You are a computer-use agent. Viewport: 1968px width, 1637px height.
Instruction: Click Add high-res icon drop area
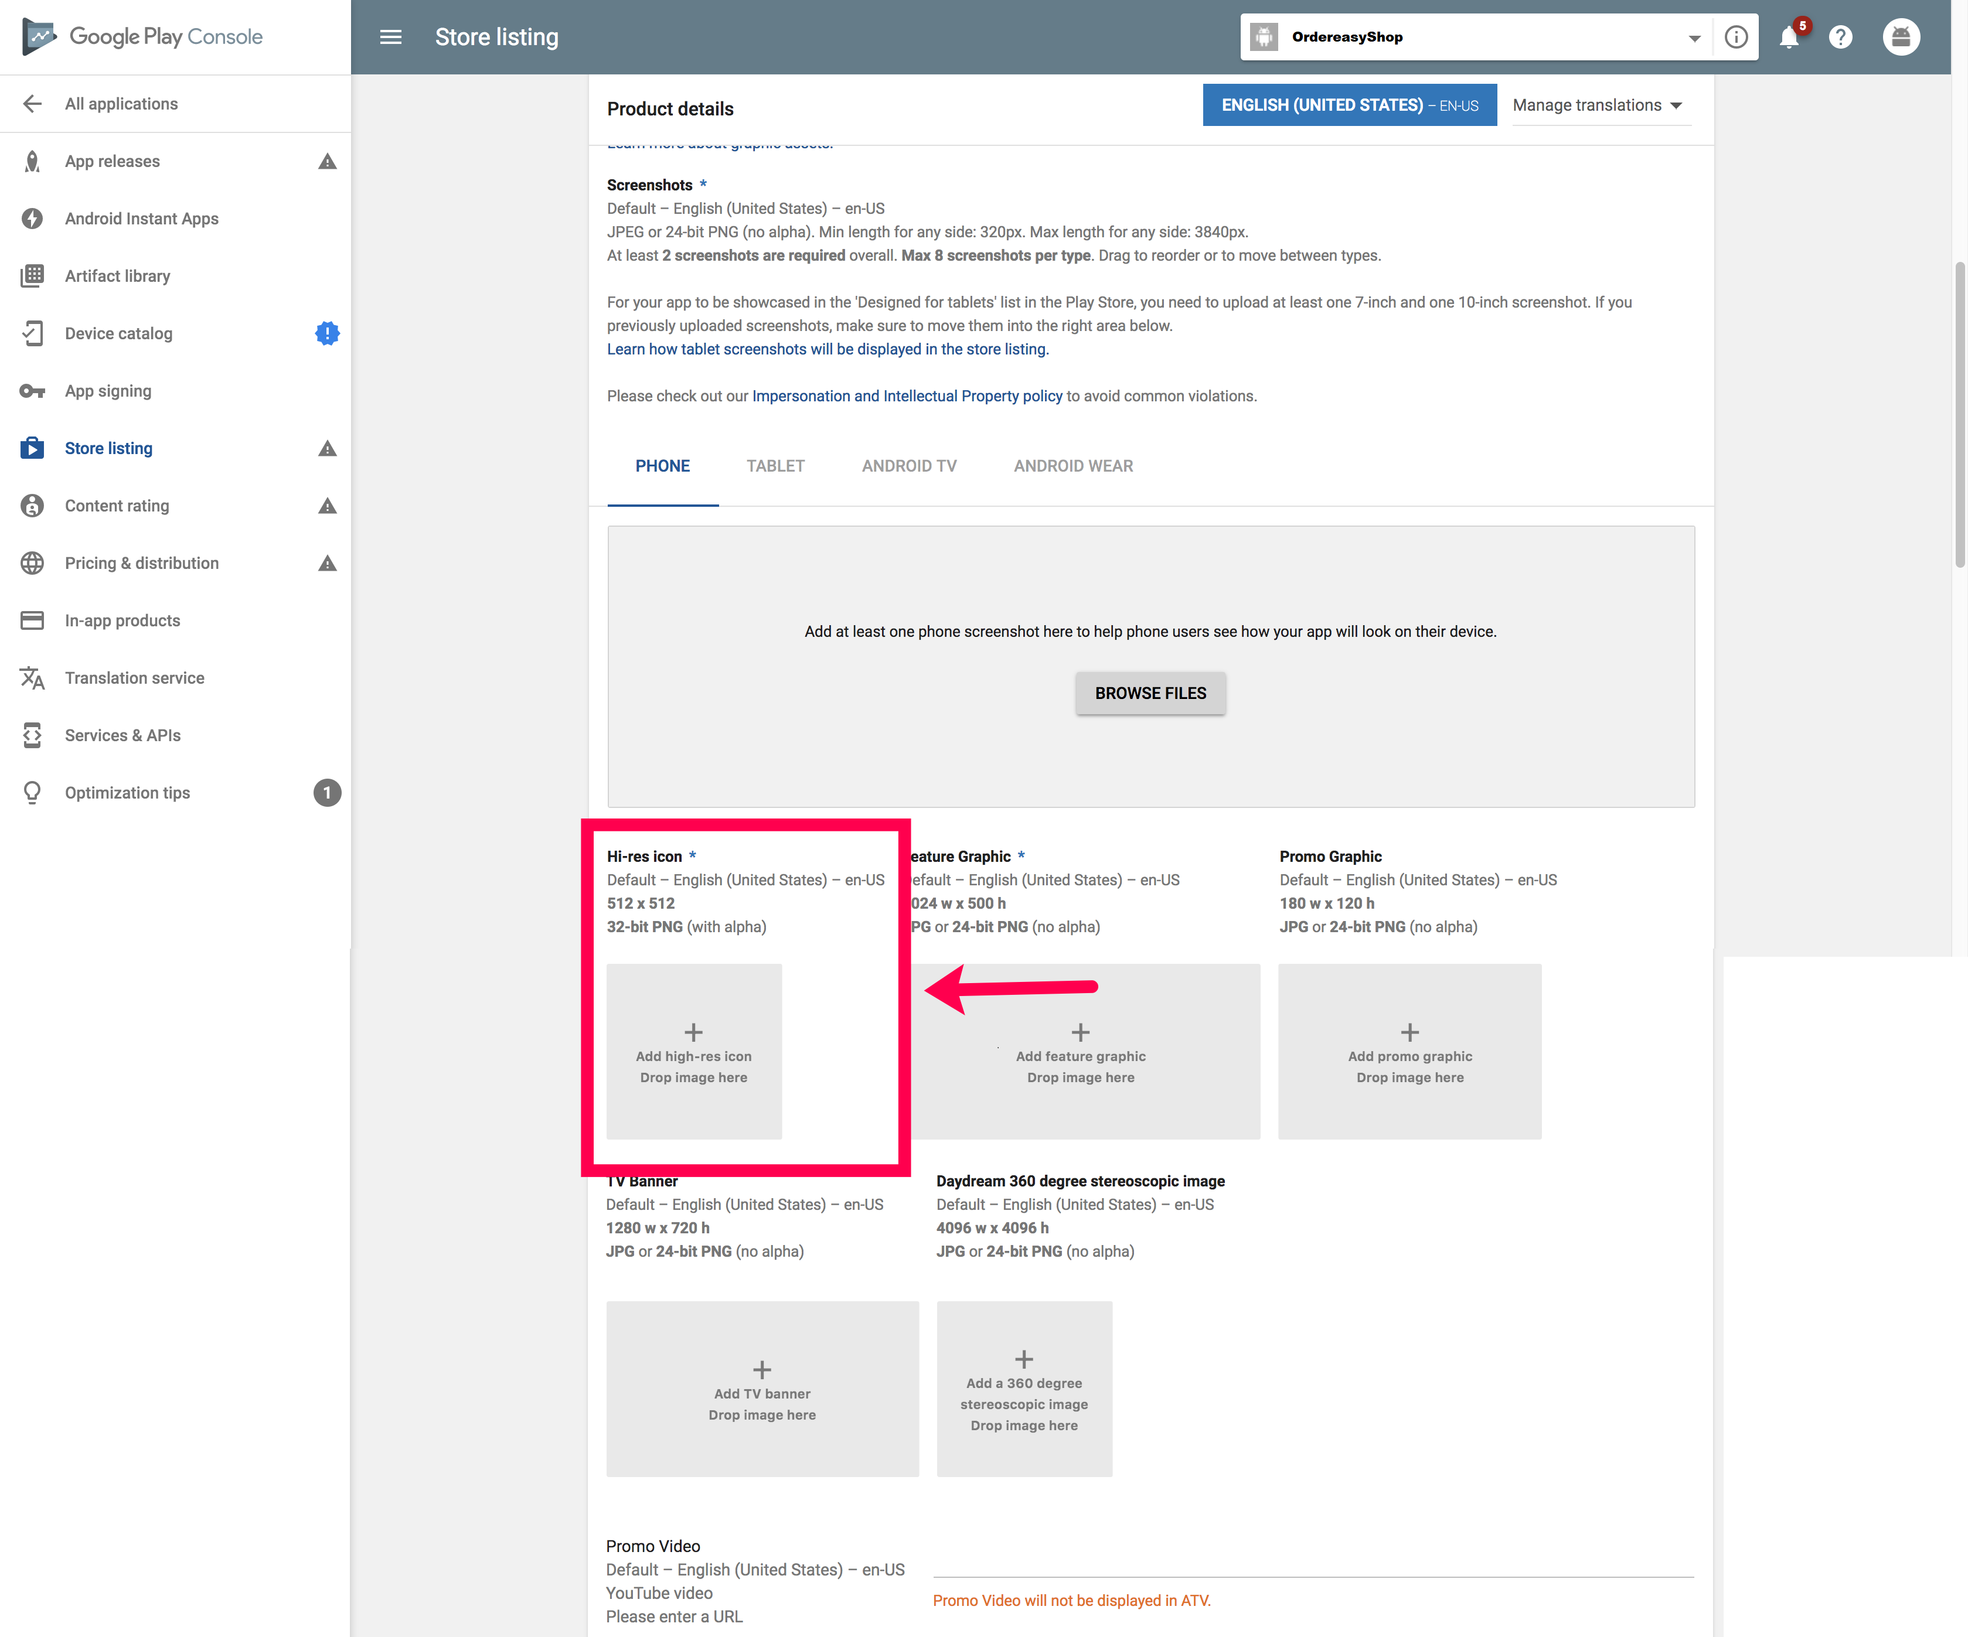[x=693, y=1051]
